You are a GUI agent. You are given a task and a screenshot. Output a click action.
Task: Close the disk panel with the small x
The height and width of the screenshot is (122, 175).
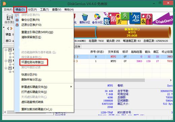pos(4,27)
